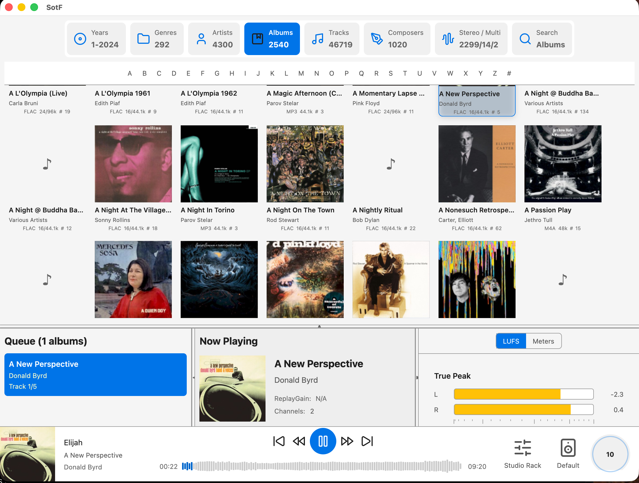Open the Genres view

pyautogui.click(x=157, y=39)
